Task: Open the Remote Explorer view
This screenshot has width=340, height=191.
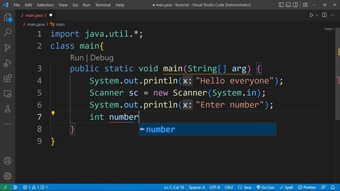Action: 7,94
